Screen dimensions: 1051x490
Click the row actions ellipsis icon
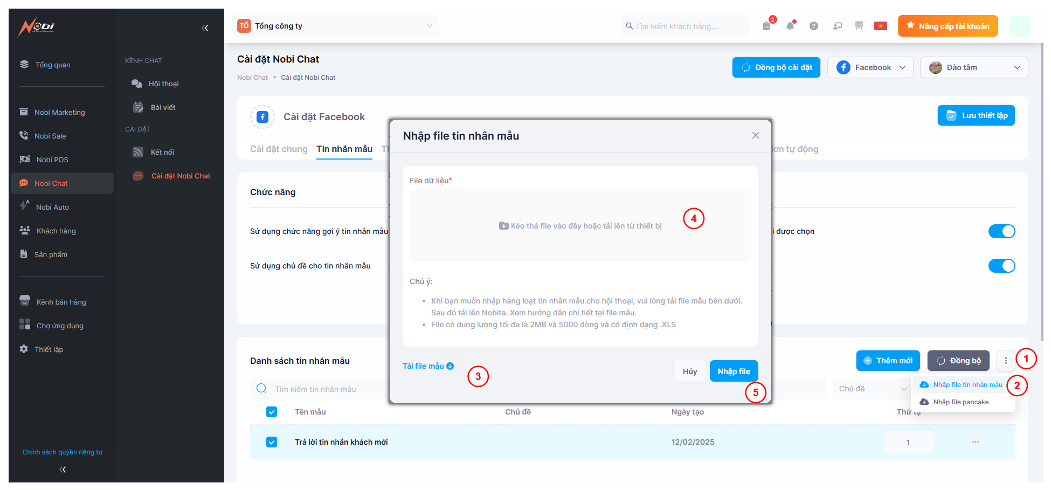(x=976, y=442)
